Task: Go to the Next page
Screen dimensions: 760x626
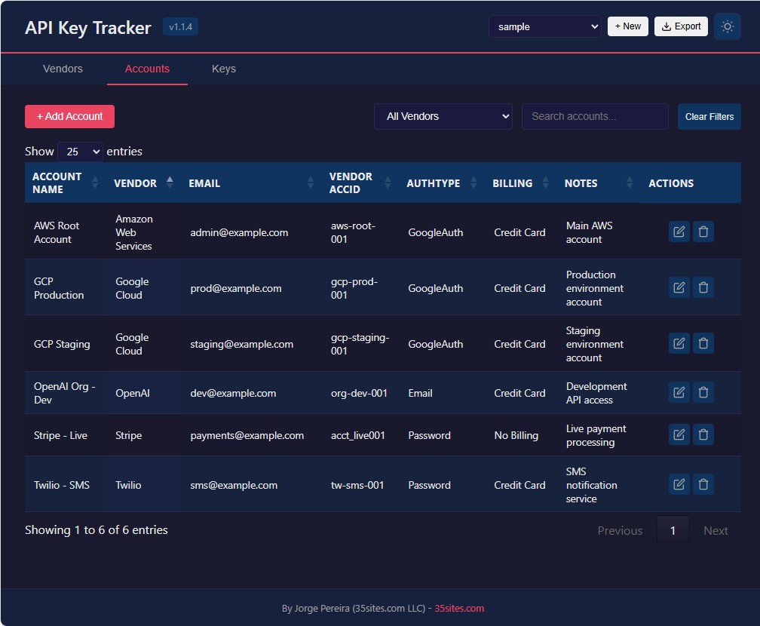Action: click(716, 530)
